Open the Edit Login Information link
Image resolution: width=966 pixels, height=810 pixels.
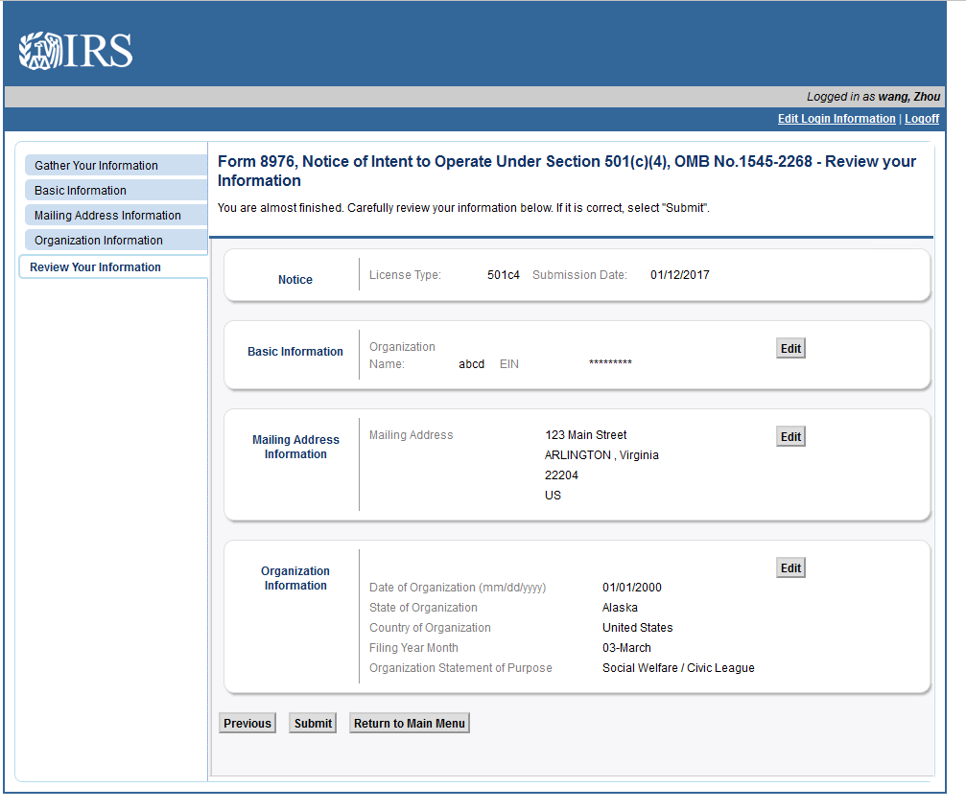click(x=836, y=119)
